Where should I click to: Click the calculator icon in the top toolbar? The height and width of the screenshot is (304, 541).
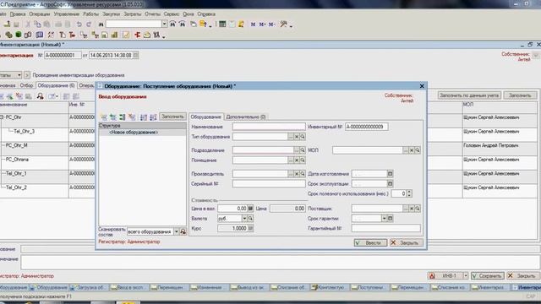(x=222, y=24)
